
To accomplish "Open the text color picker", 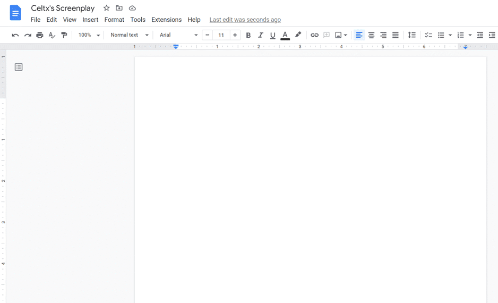I will coord(285,35).
